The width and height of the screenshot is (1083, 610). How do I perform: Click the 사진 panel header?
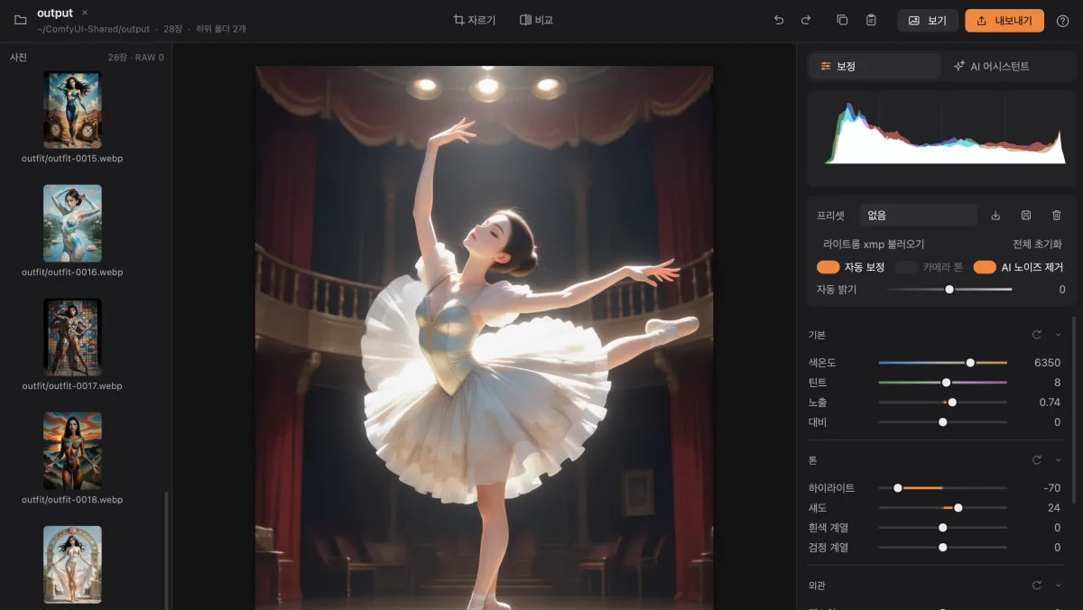click(x=19, y=58)
